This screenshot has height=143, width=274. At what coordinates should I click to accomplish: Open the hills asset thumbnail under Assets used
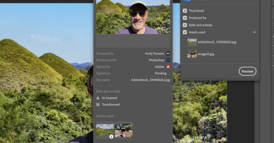pos(105,130)
